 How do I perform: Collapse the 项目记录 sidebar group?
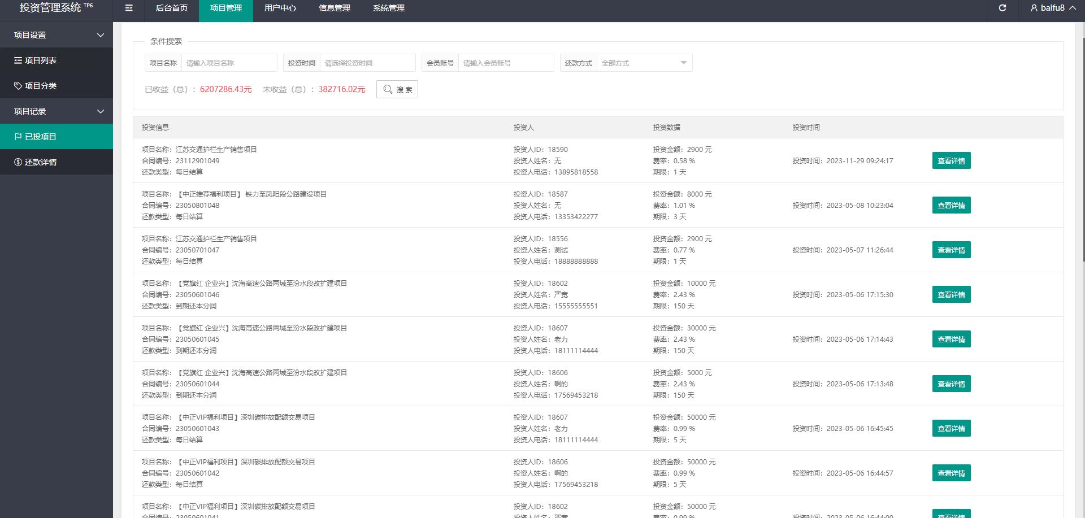[101, 111]
